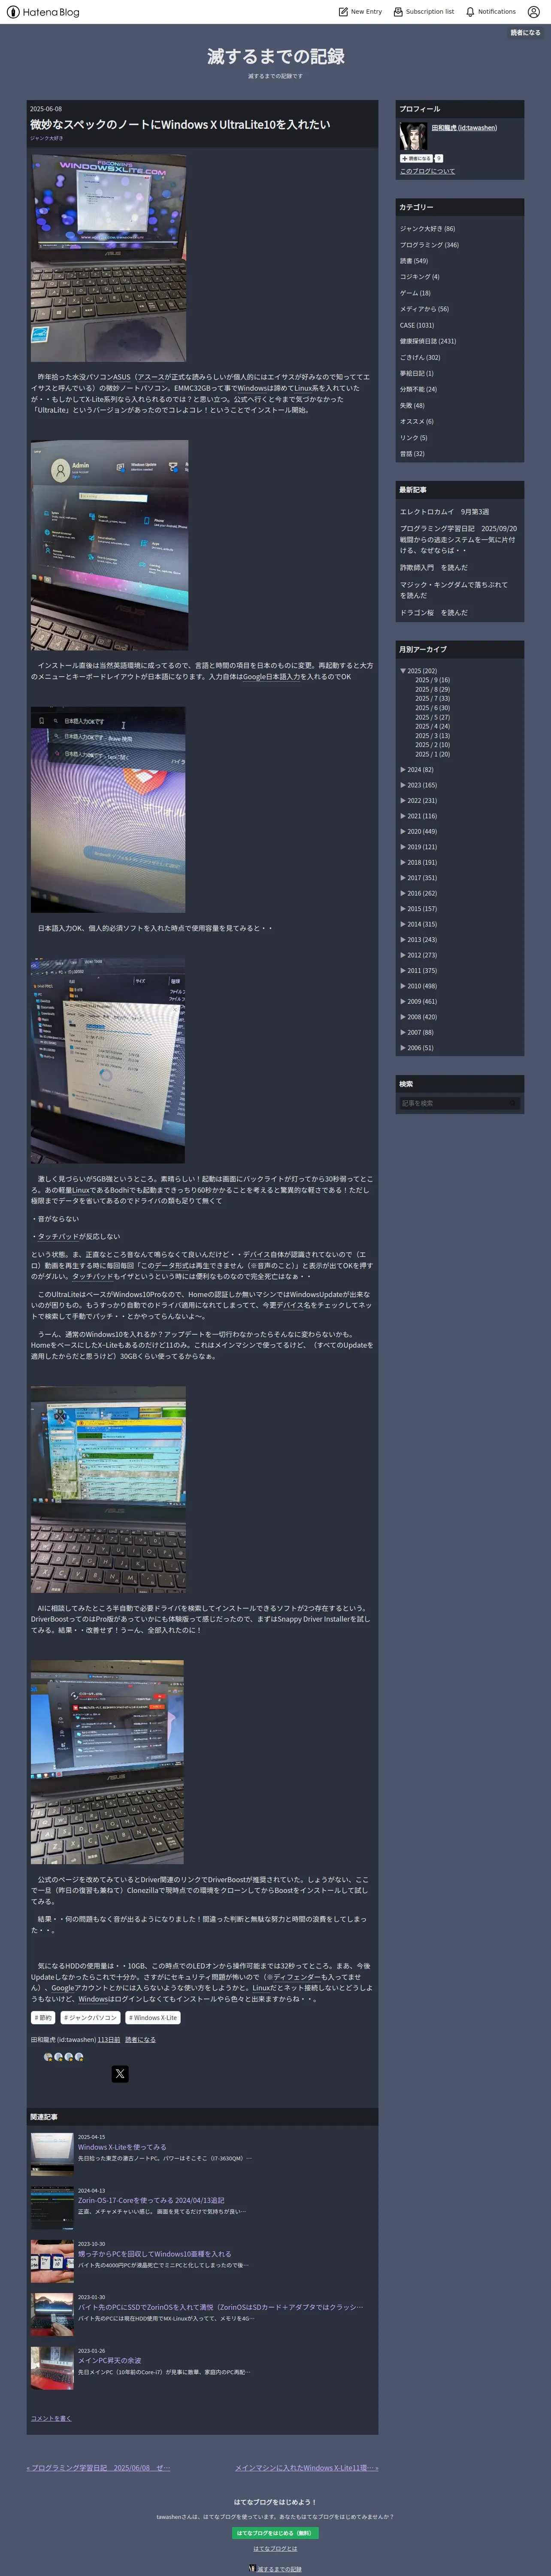Click コメントを書く link
The width and height of the screenshot is (551, 2576).
(x=51, y=2418)
